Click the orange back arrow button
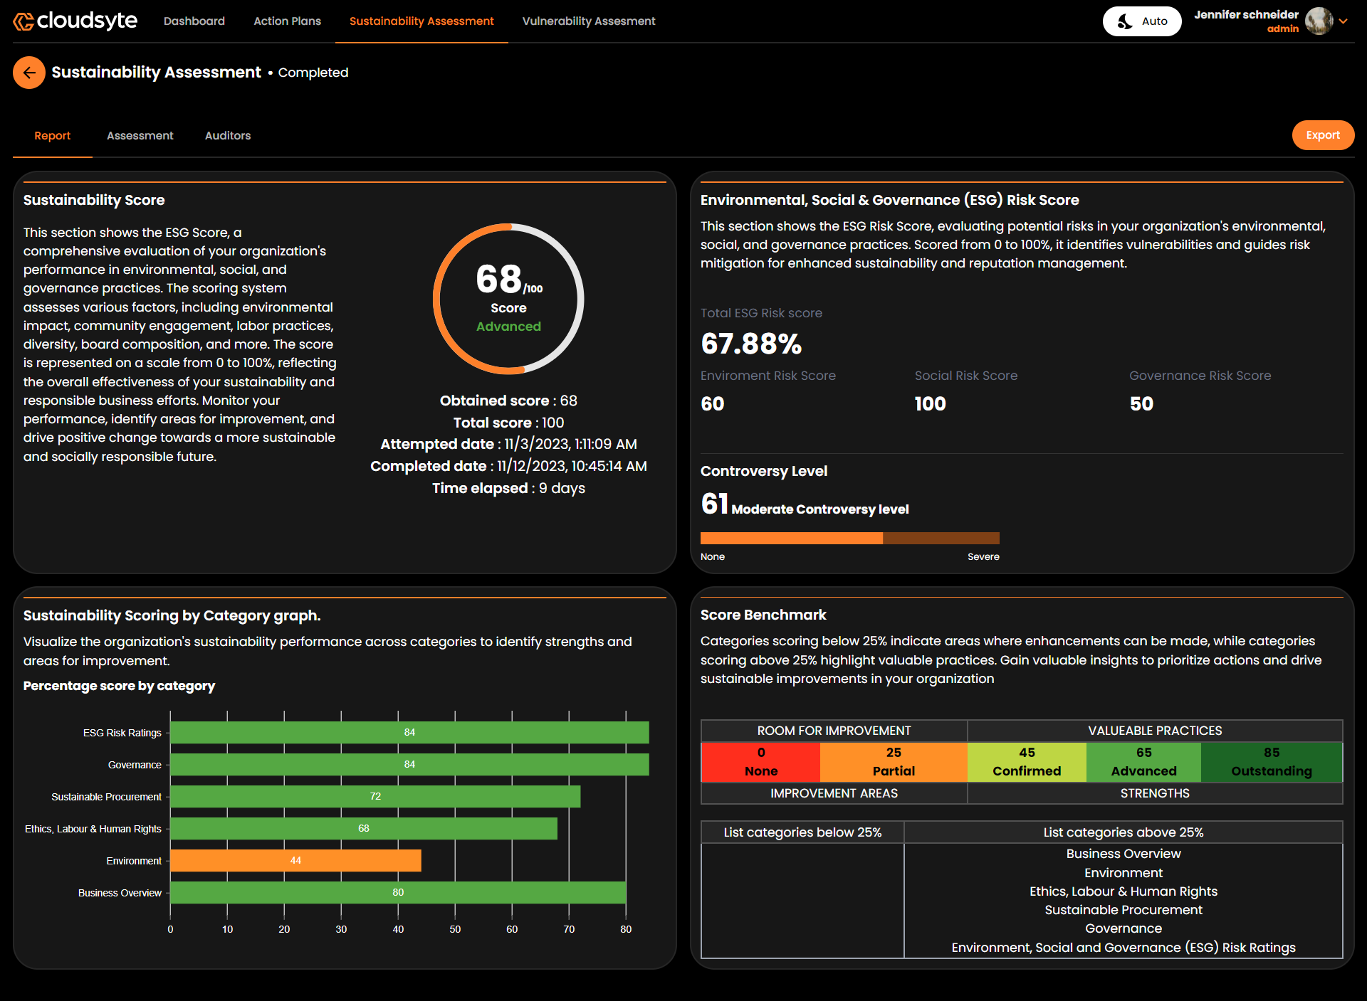The height and width of the screenshot is (1001, 1367). tap(29, 73)
